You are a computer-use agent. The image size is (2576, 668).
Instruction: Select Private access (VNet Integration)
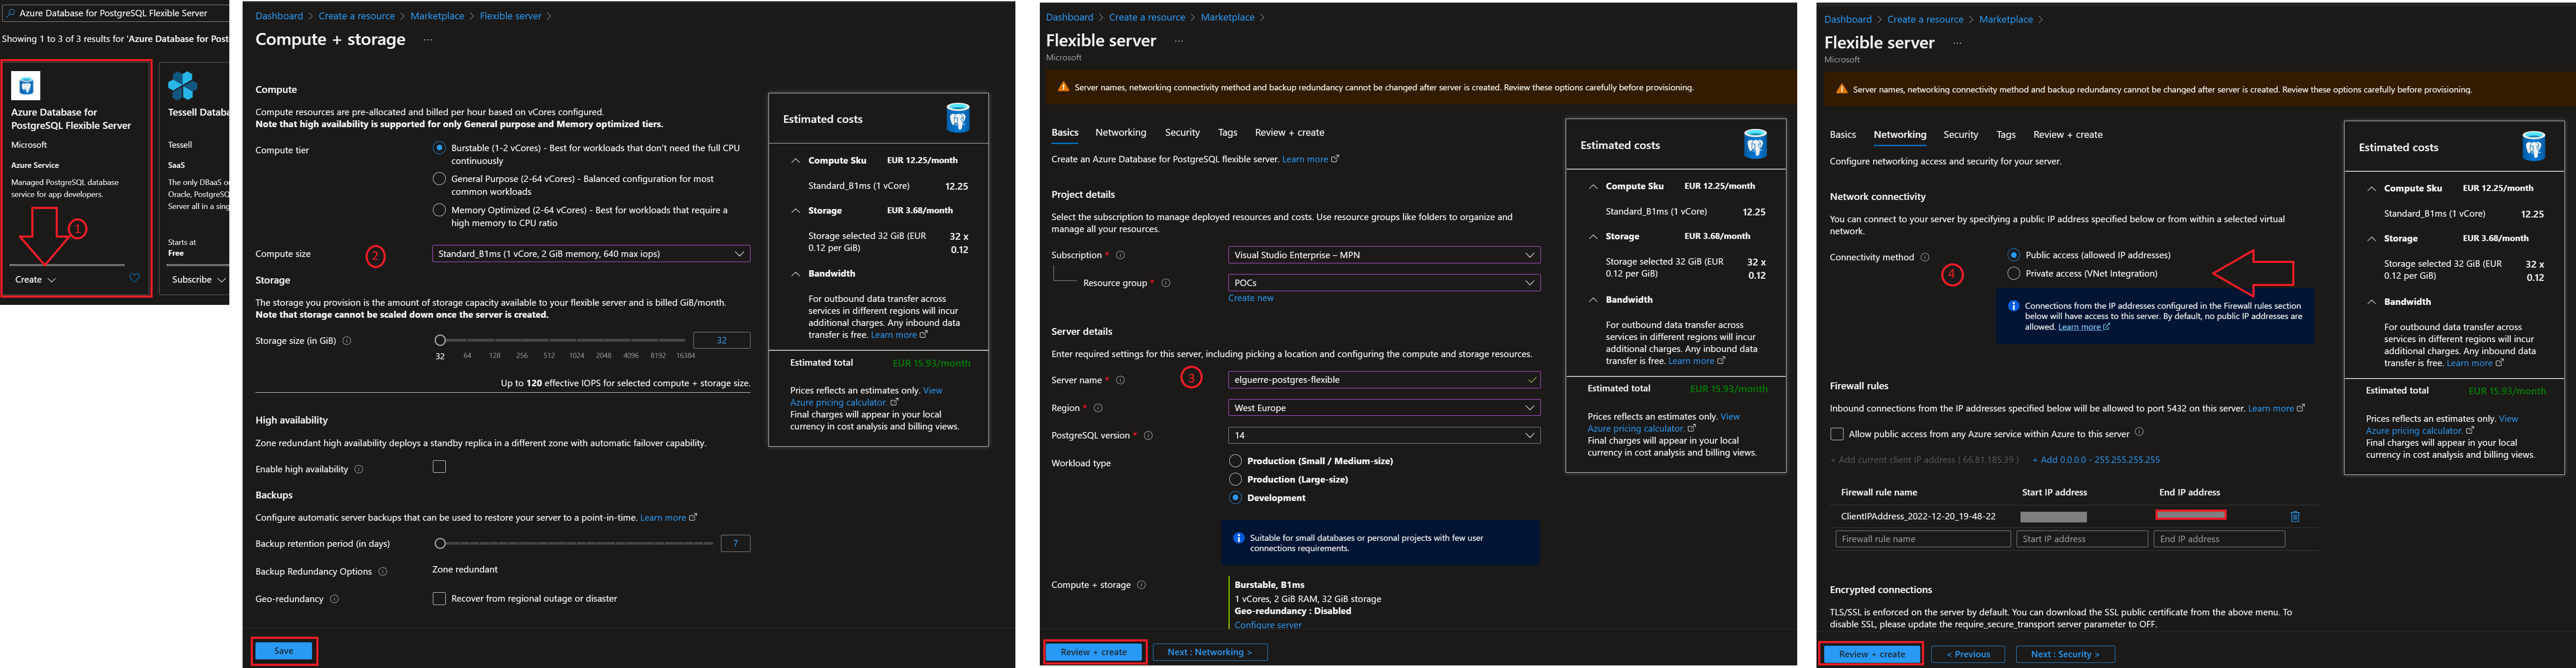(2014, 274)
